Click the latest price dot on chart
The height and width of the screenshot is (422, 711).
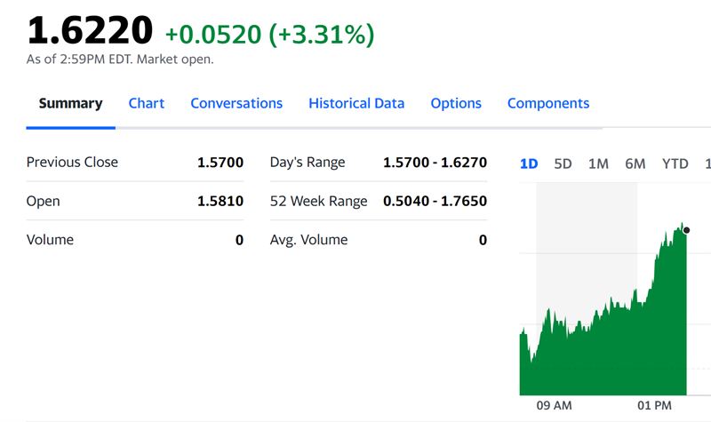686,230
